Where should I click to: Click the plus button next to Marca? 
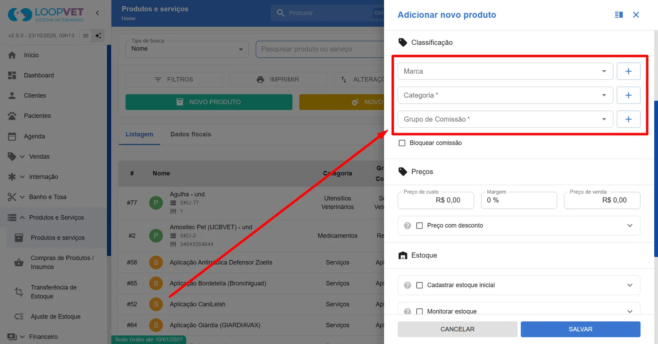628,71
